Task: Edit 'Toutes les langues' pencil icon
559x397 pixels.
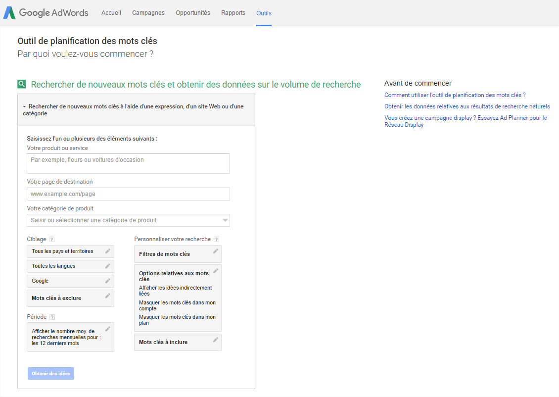Action: [108, 266]
